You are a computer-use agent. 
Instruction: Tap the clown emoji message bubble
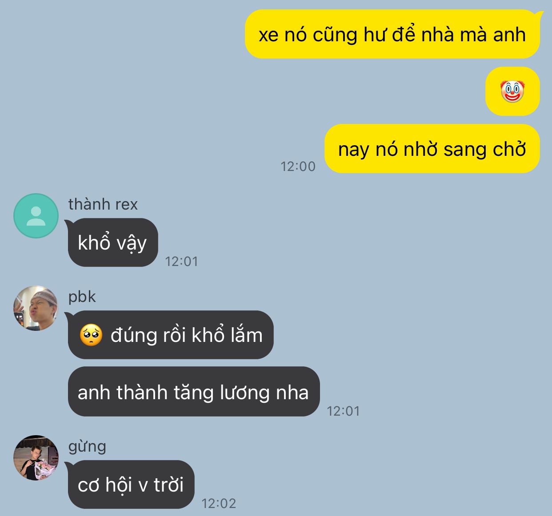click(x=512, y=91)
